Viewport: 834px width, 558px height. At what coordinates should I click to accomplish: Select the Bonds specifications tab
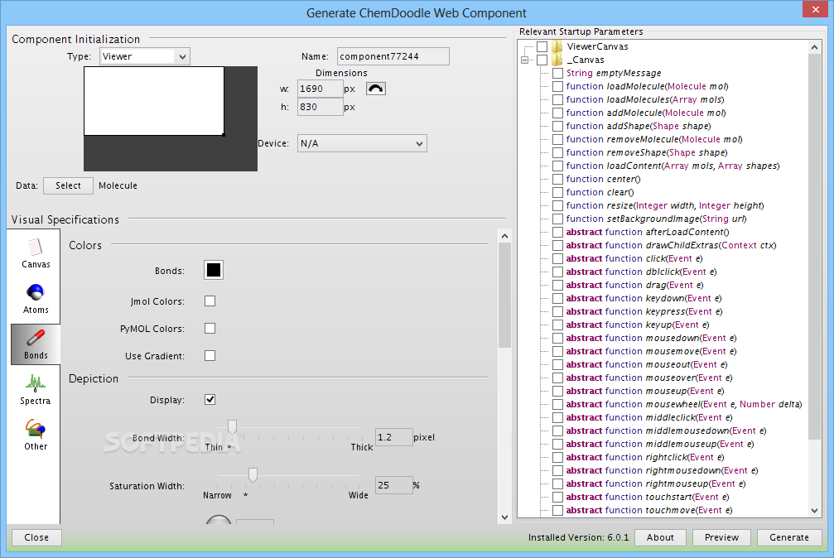pyautogui.click(x=35, y=344)
